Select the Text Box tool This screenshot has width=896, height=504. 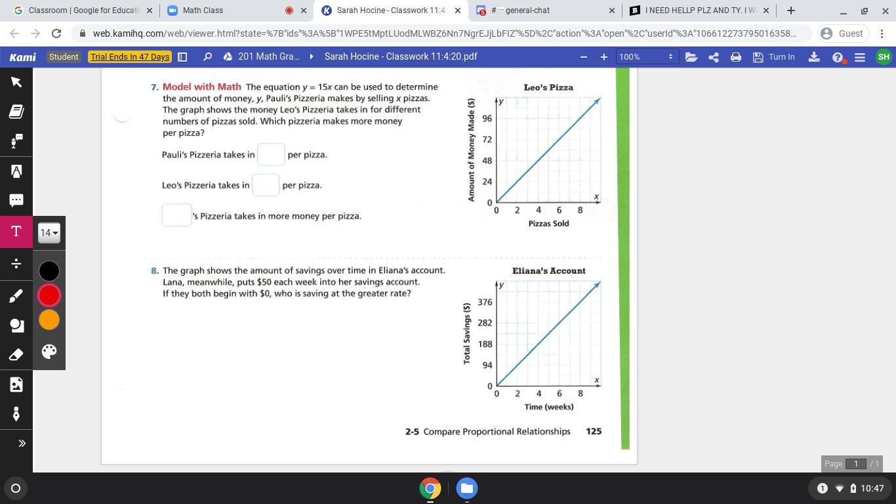16,232
